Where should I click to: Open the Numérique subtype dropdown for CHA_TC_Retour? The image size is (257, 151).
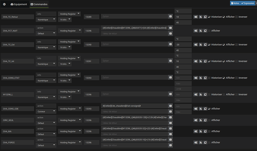(46, 20)
